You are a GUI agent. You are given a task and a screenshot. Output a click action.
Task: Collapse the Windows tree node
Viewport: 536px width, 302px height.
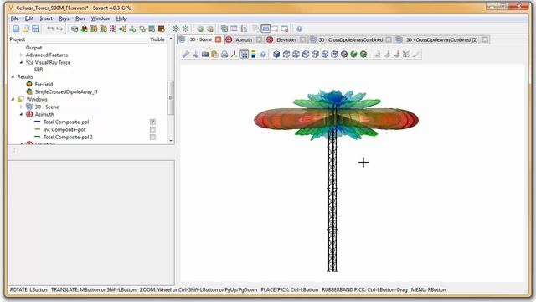tap(13, 99)
